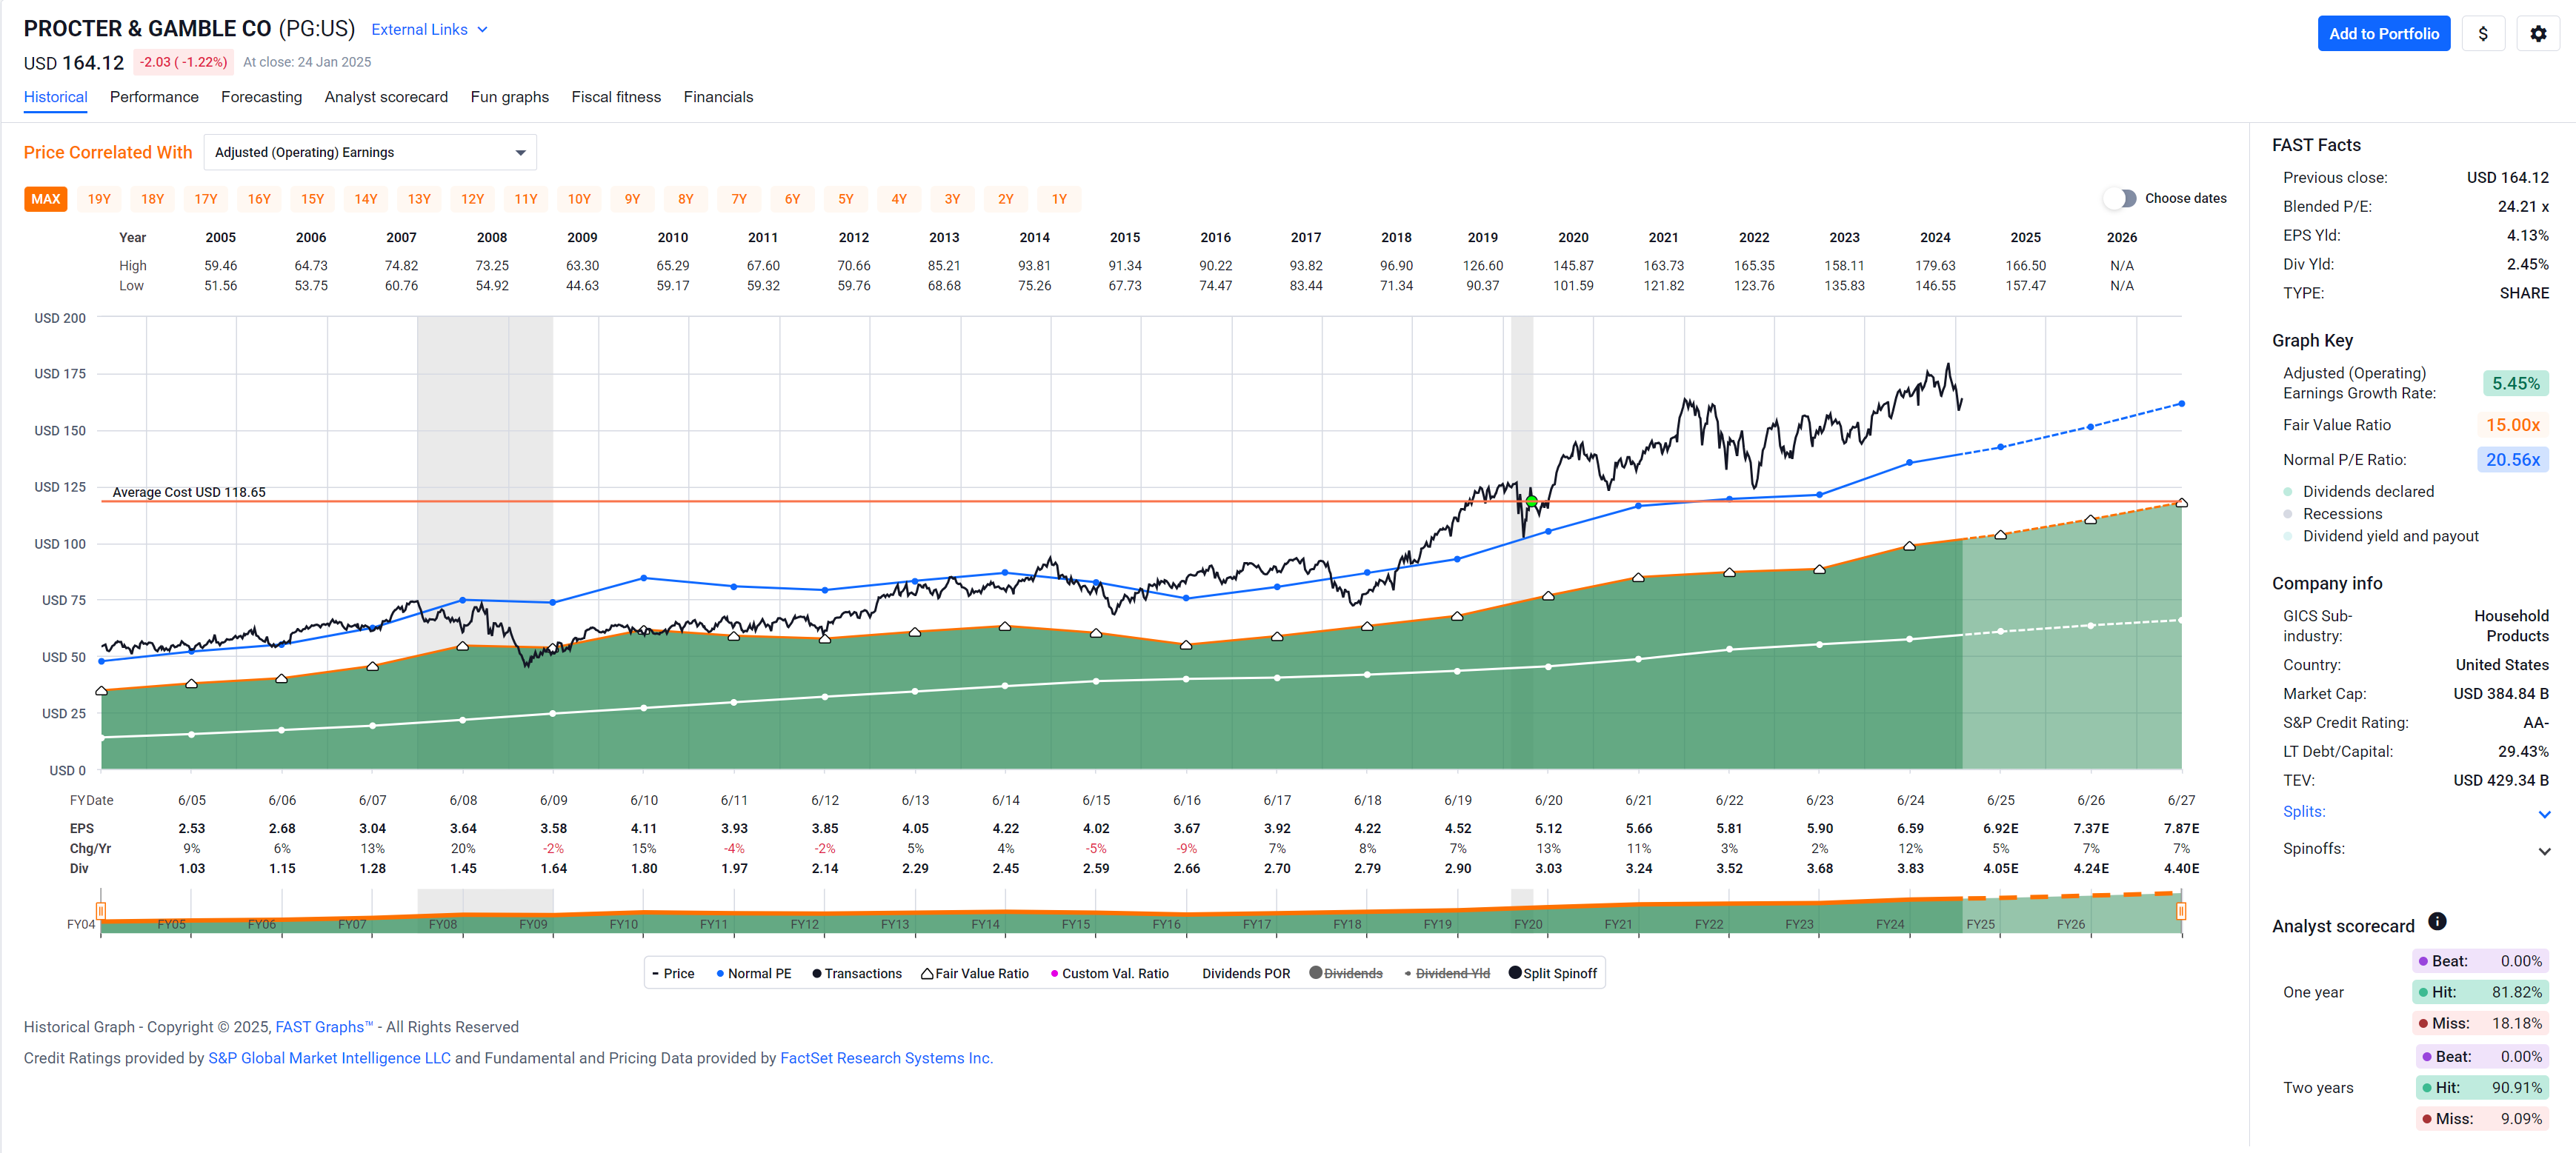This screenshot has width=2576, height=1153.
Task: Click the Earnings Growth Rate 5.45% badge
Action: pos(2515,384)
